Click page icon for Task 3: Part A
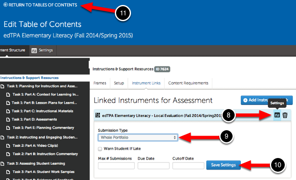 [8, 172]
